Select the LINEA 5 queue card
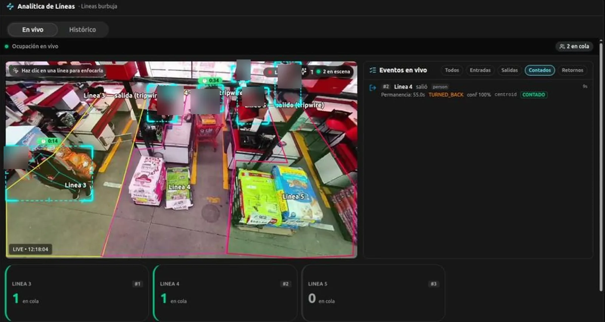Viewport: 605px width, 322px height. 373,293
